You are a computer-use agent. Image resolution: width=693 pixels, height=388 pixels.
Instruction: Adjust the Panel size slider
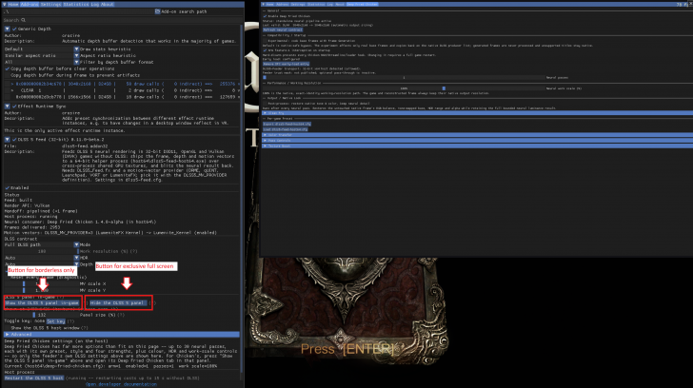point(42,315)
